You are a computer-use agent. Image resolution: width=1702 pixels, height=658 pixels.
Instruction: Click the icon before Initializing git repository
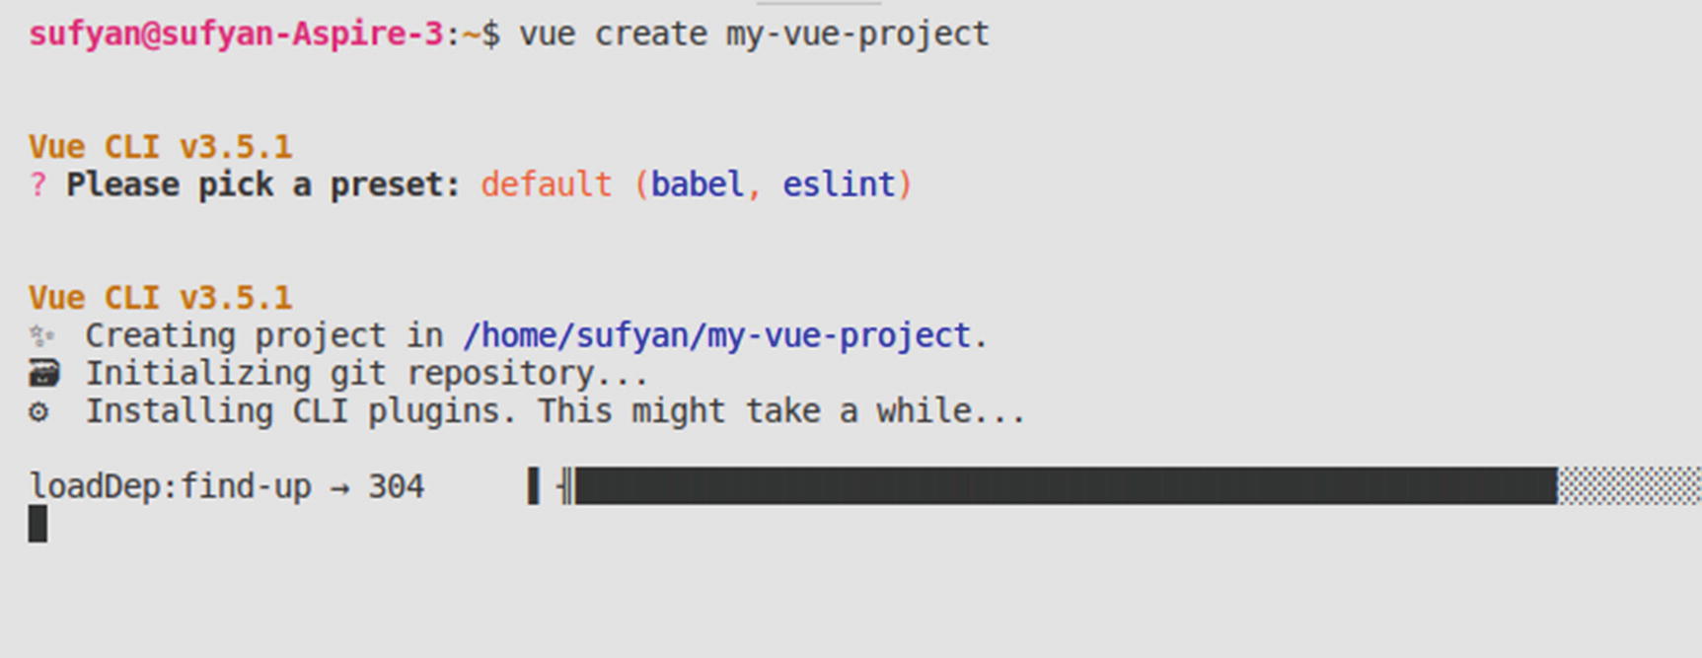(43, 374)
